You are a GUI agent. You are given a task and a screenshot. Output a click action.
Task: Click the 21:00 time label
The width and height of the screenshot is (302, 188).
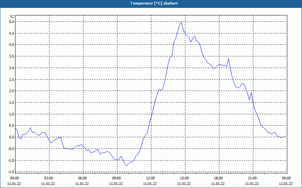tap(253, 178)
